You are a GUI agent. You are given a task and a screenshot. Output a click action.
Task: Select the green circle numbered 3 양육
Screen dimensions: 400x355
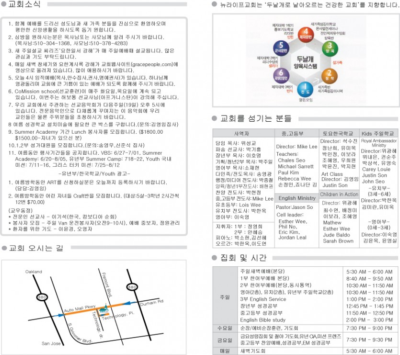pos(330,48)
